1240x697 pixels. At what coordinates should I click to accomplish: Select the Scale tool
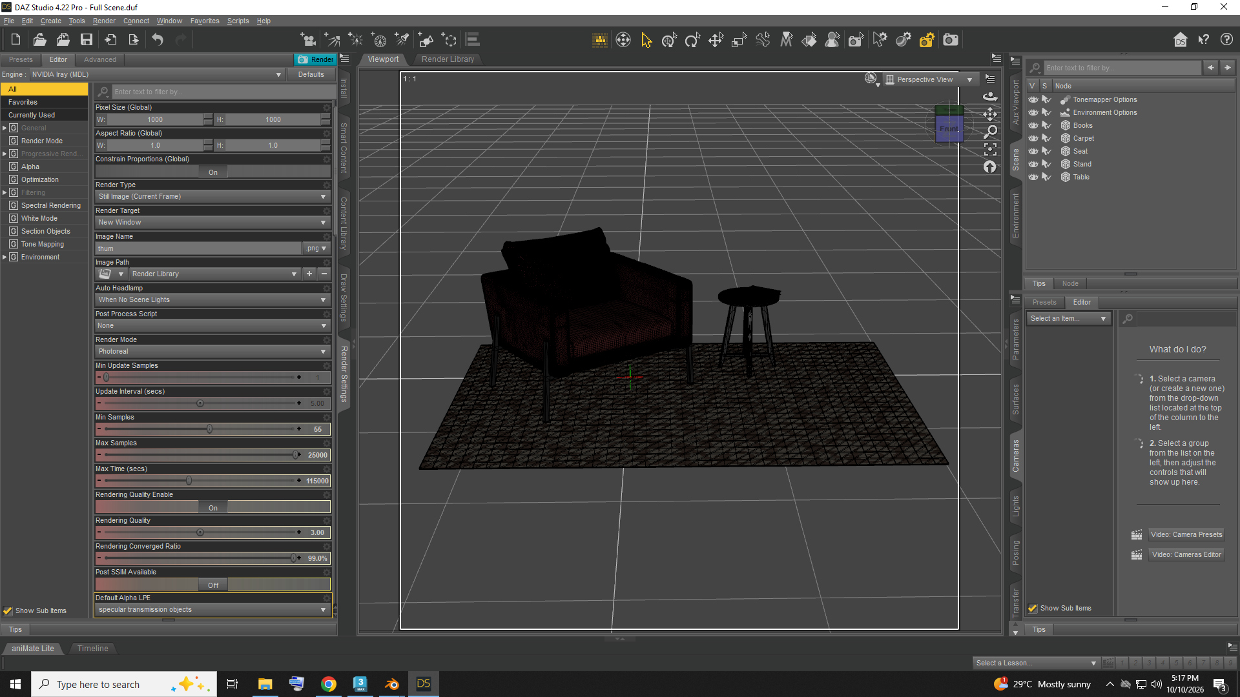pos(739,40)
